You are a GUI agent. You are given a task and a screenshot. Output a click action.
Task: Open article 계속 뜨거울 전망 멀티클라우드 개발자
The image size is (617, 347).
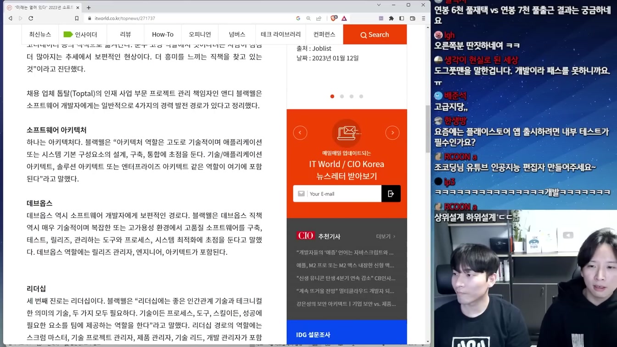coord(345,291)
